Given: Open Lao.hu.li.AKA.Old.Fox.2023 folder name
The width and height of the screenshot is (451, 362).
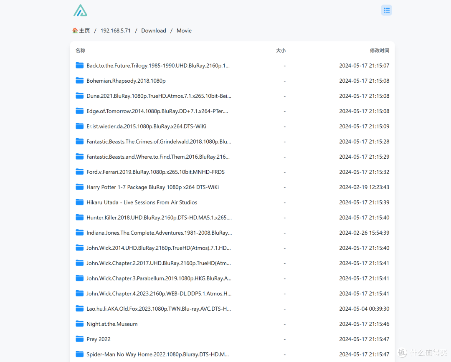Looking at the screenshot, I should pyautogui.click(x=159, y=309).
